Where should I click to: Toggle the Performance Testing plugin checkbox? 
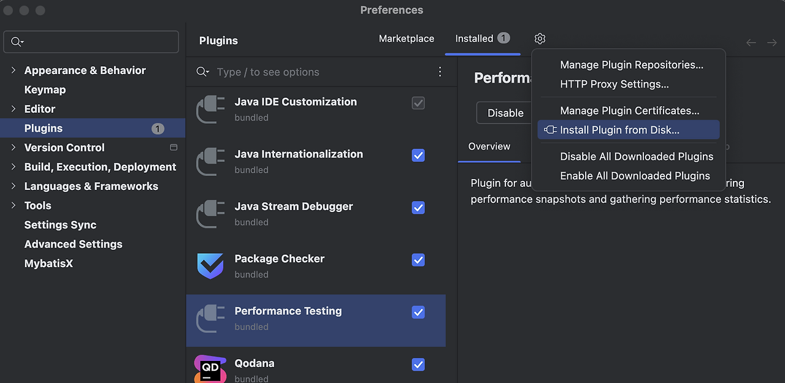point(418,313)
